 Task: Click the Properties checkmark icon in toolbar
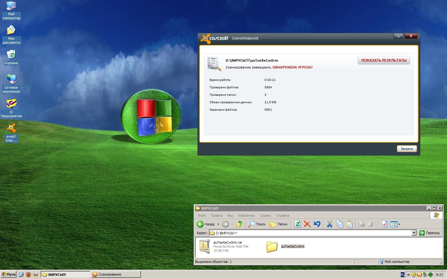[384, 224]
